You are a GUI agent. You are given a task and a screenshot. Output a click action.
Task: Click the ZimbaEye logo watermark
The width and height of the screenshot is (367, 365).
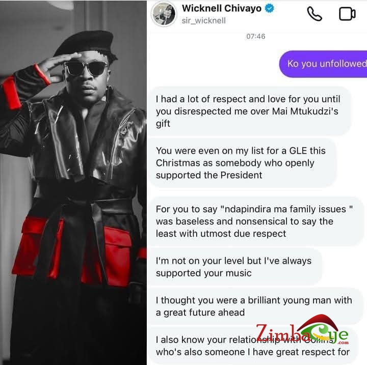(x=302, y=330)
